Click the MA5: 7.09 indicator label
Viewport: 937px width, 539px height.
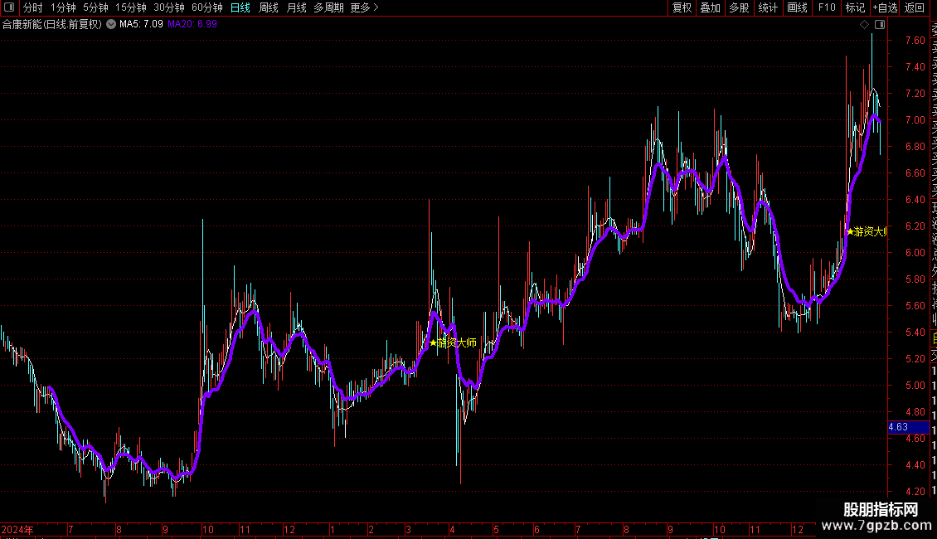click(x=141, y=24)
